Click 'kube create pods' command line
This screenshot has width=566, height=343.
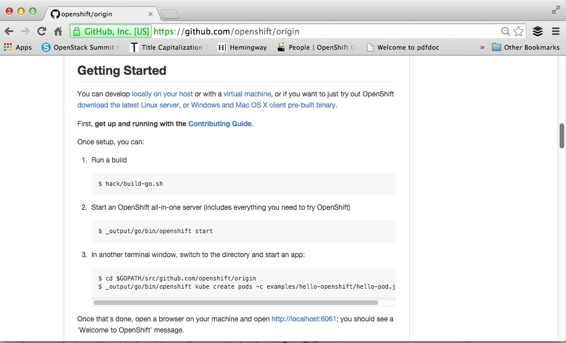pyautogui.click(x=247, y=287)
